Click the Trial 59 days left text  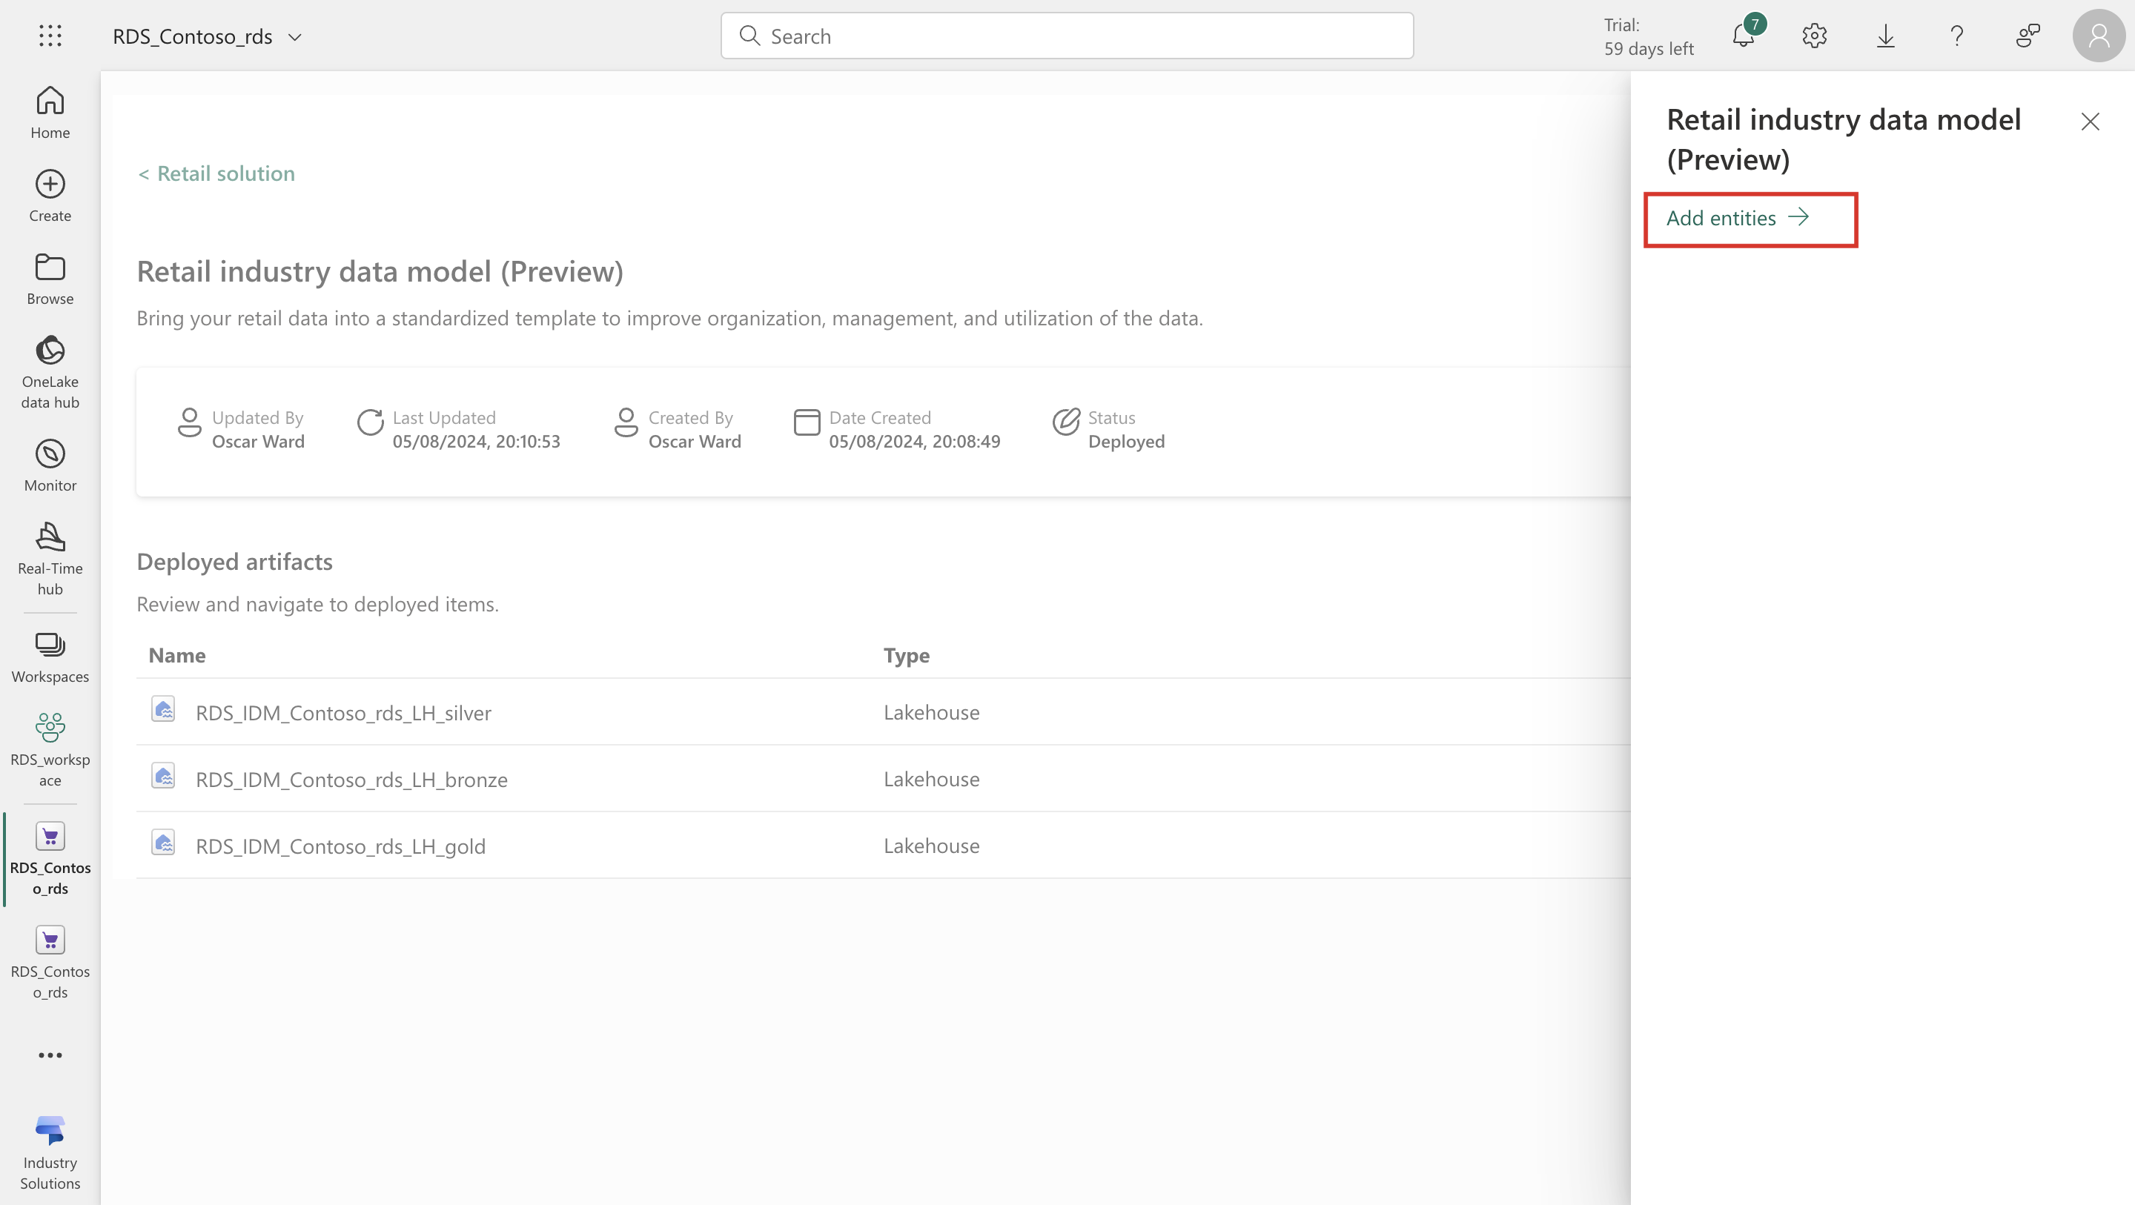point(1649,36)
